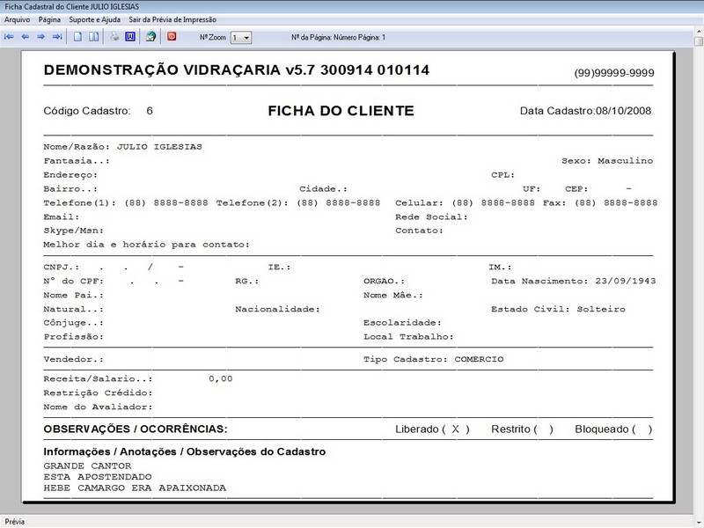Click the Liberado (X) status mark
The width and height of the screenshot is (704, 528).
[454, 429]
